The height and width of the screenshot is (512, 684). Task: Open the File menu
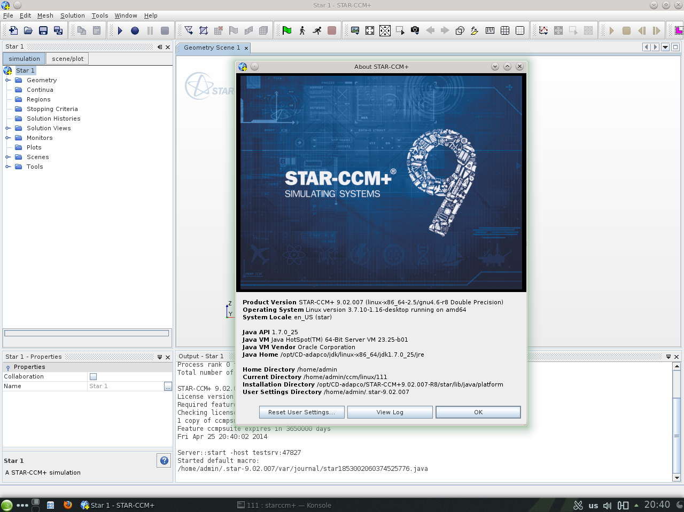(x=8, y=15)
